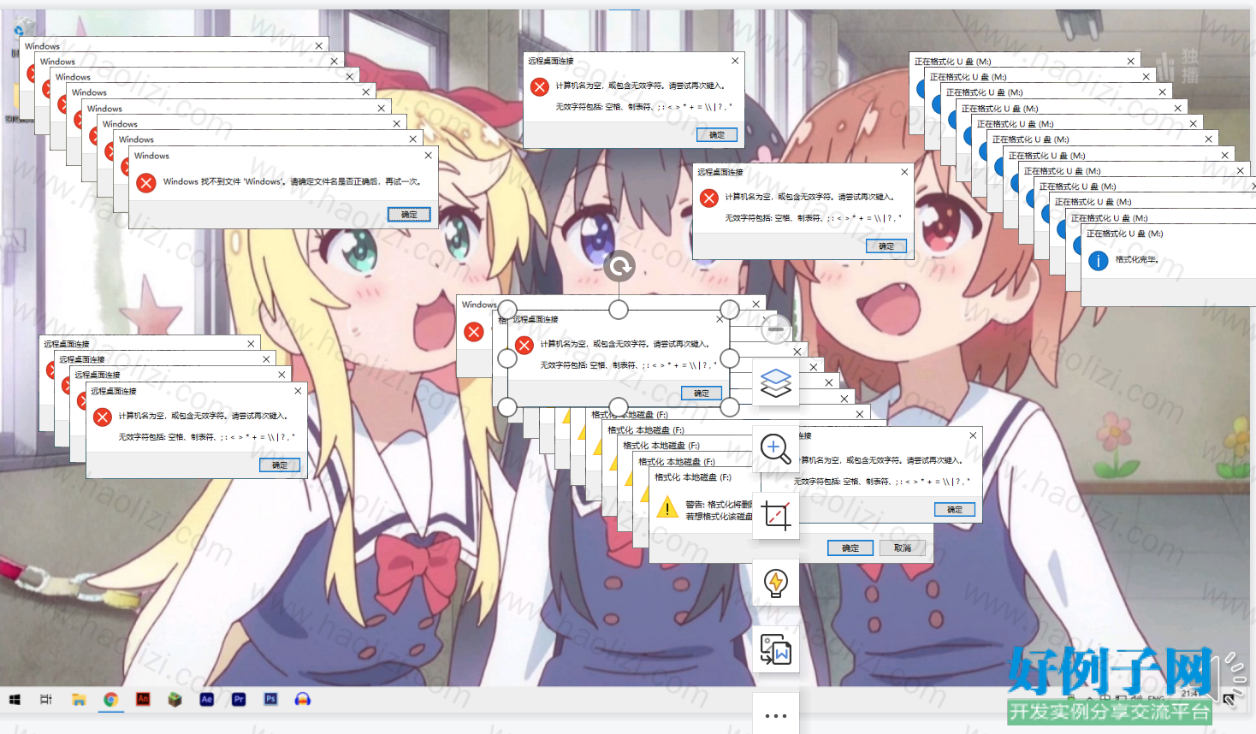Open the lightbulb ideas tool
Viewport: 1256px width, 734px height.
[x=776, y=582]
